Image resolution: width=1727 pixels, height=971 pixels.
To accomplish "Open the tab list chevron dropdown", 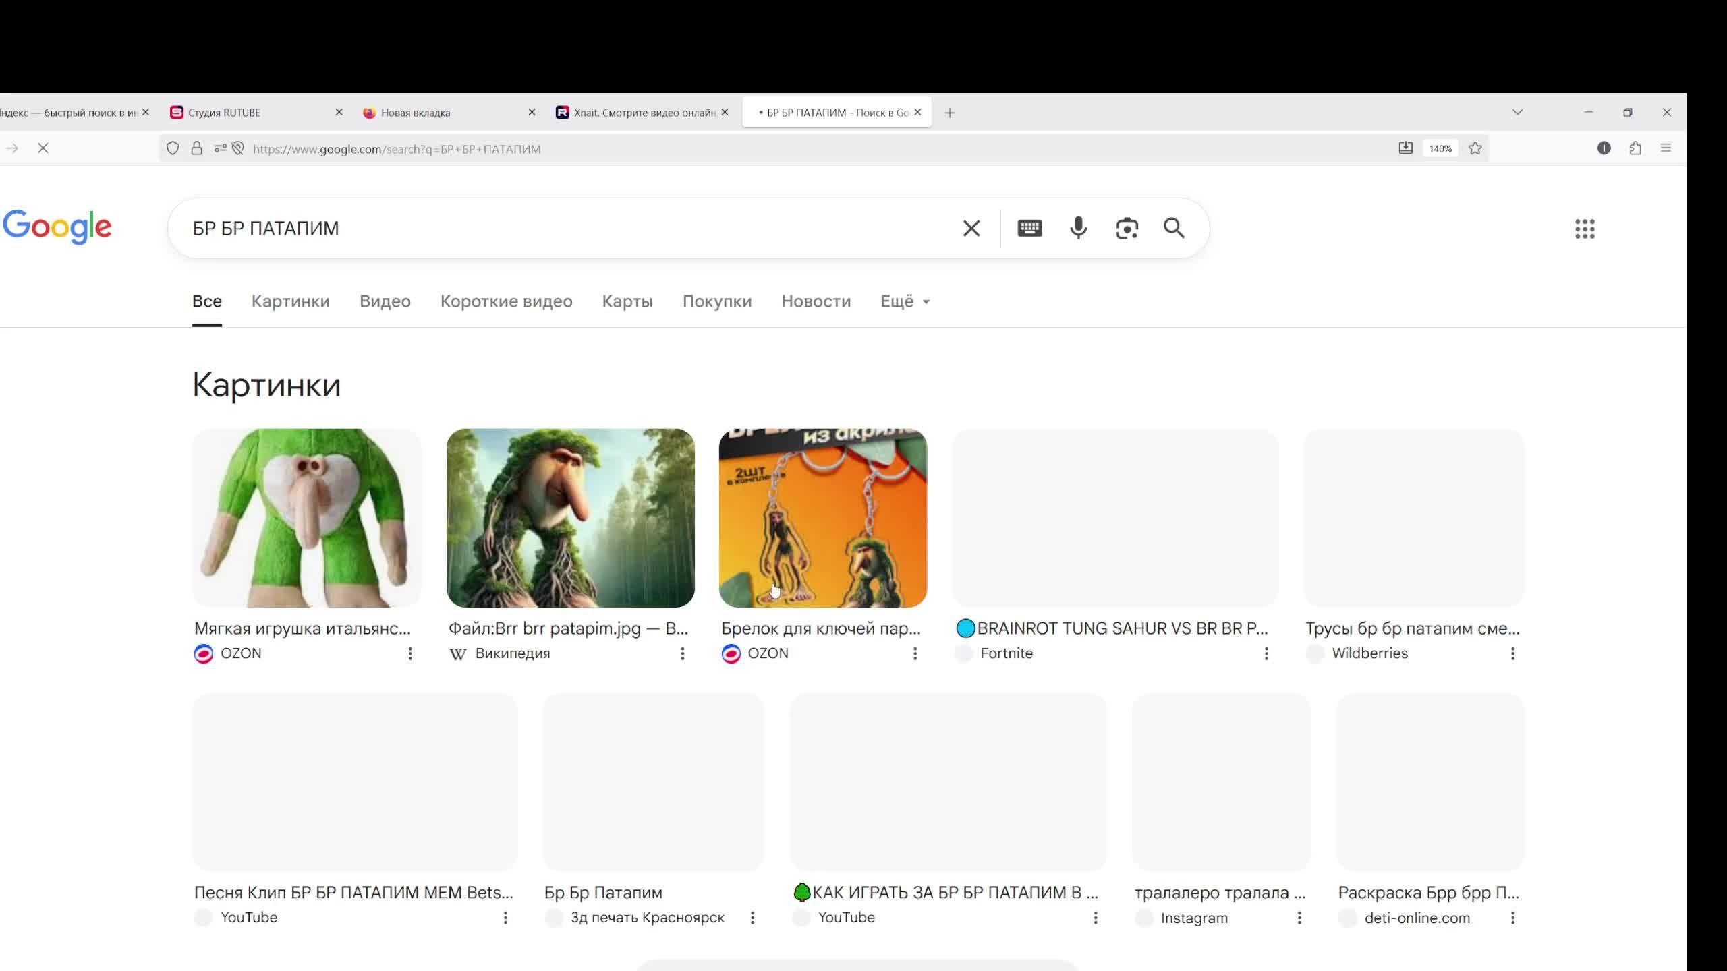I will pos(1518,112).
